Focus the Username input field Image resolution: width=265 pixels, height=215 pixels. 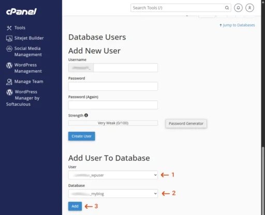point(125,68)
